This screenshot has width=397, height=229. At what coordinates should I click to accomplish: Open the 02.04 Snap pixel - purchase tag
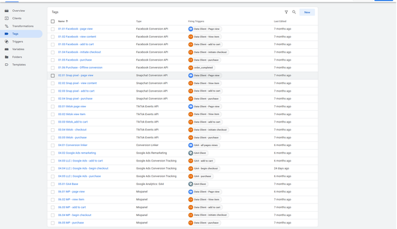[75, 98]
